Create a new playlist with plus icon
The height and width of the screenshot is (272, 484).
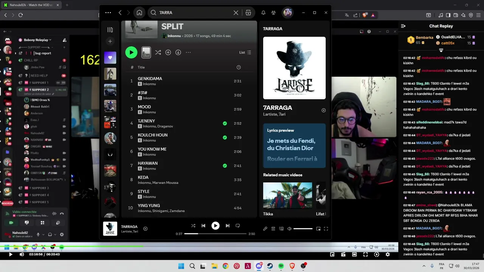pos(110,41)
